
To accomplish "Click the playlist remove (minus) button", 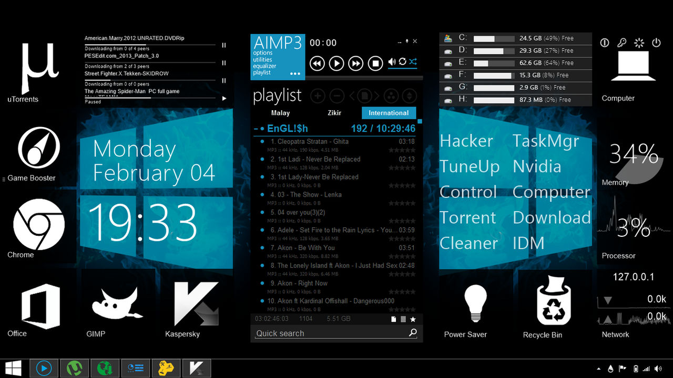I will 337,96.
